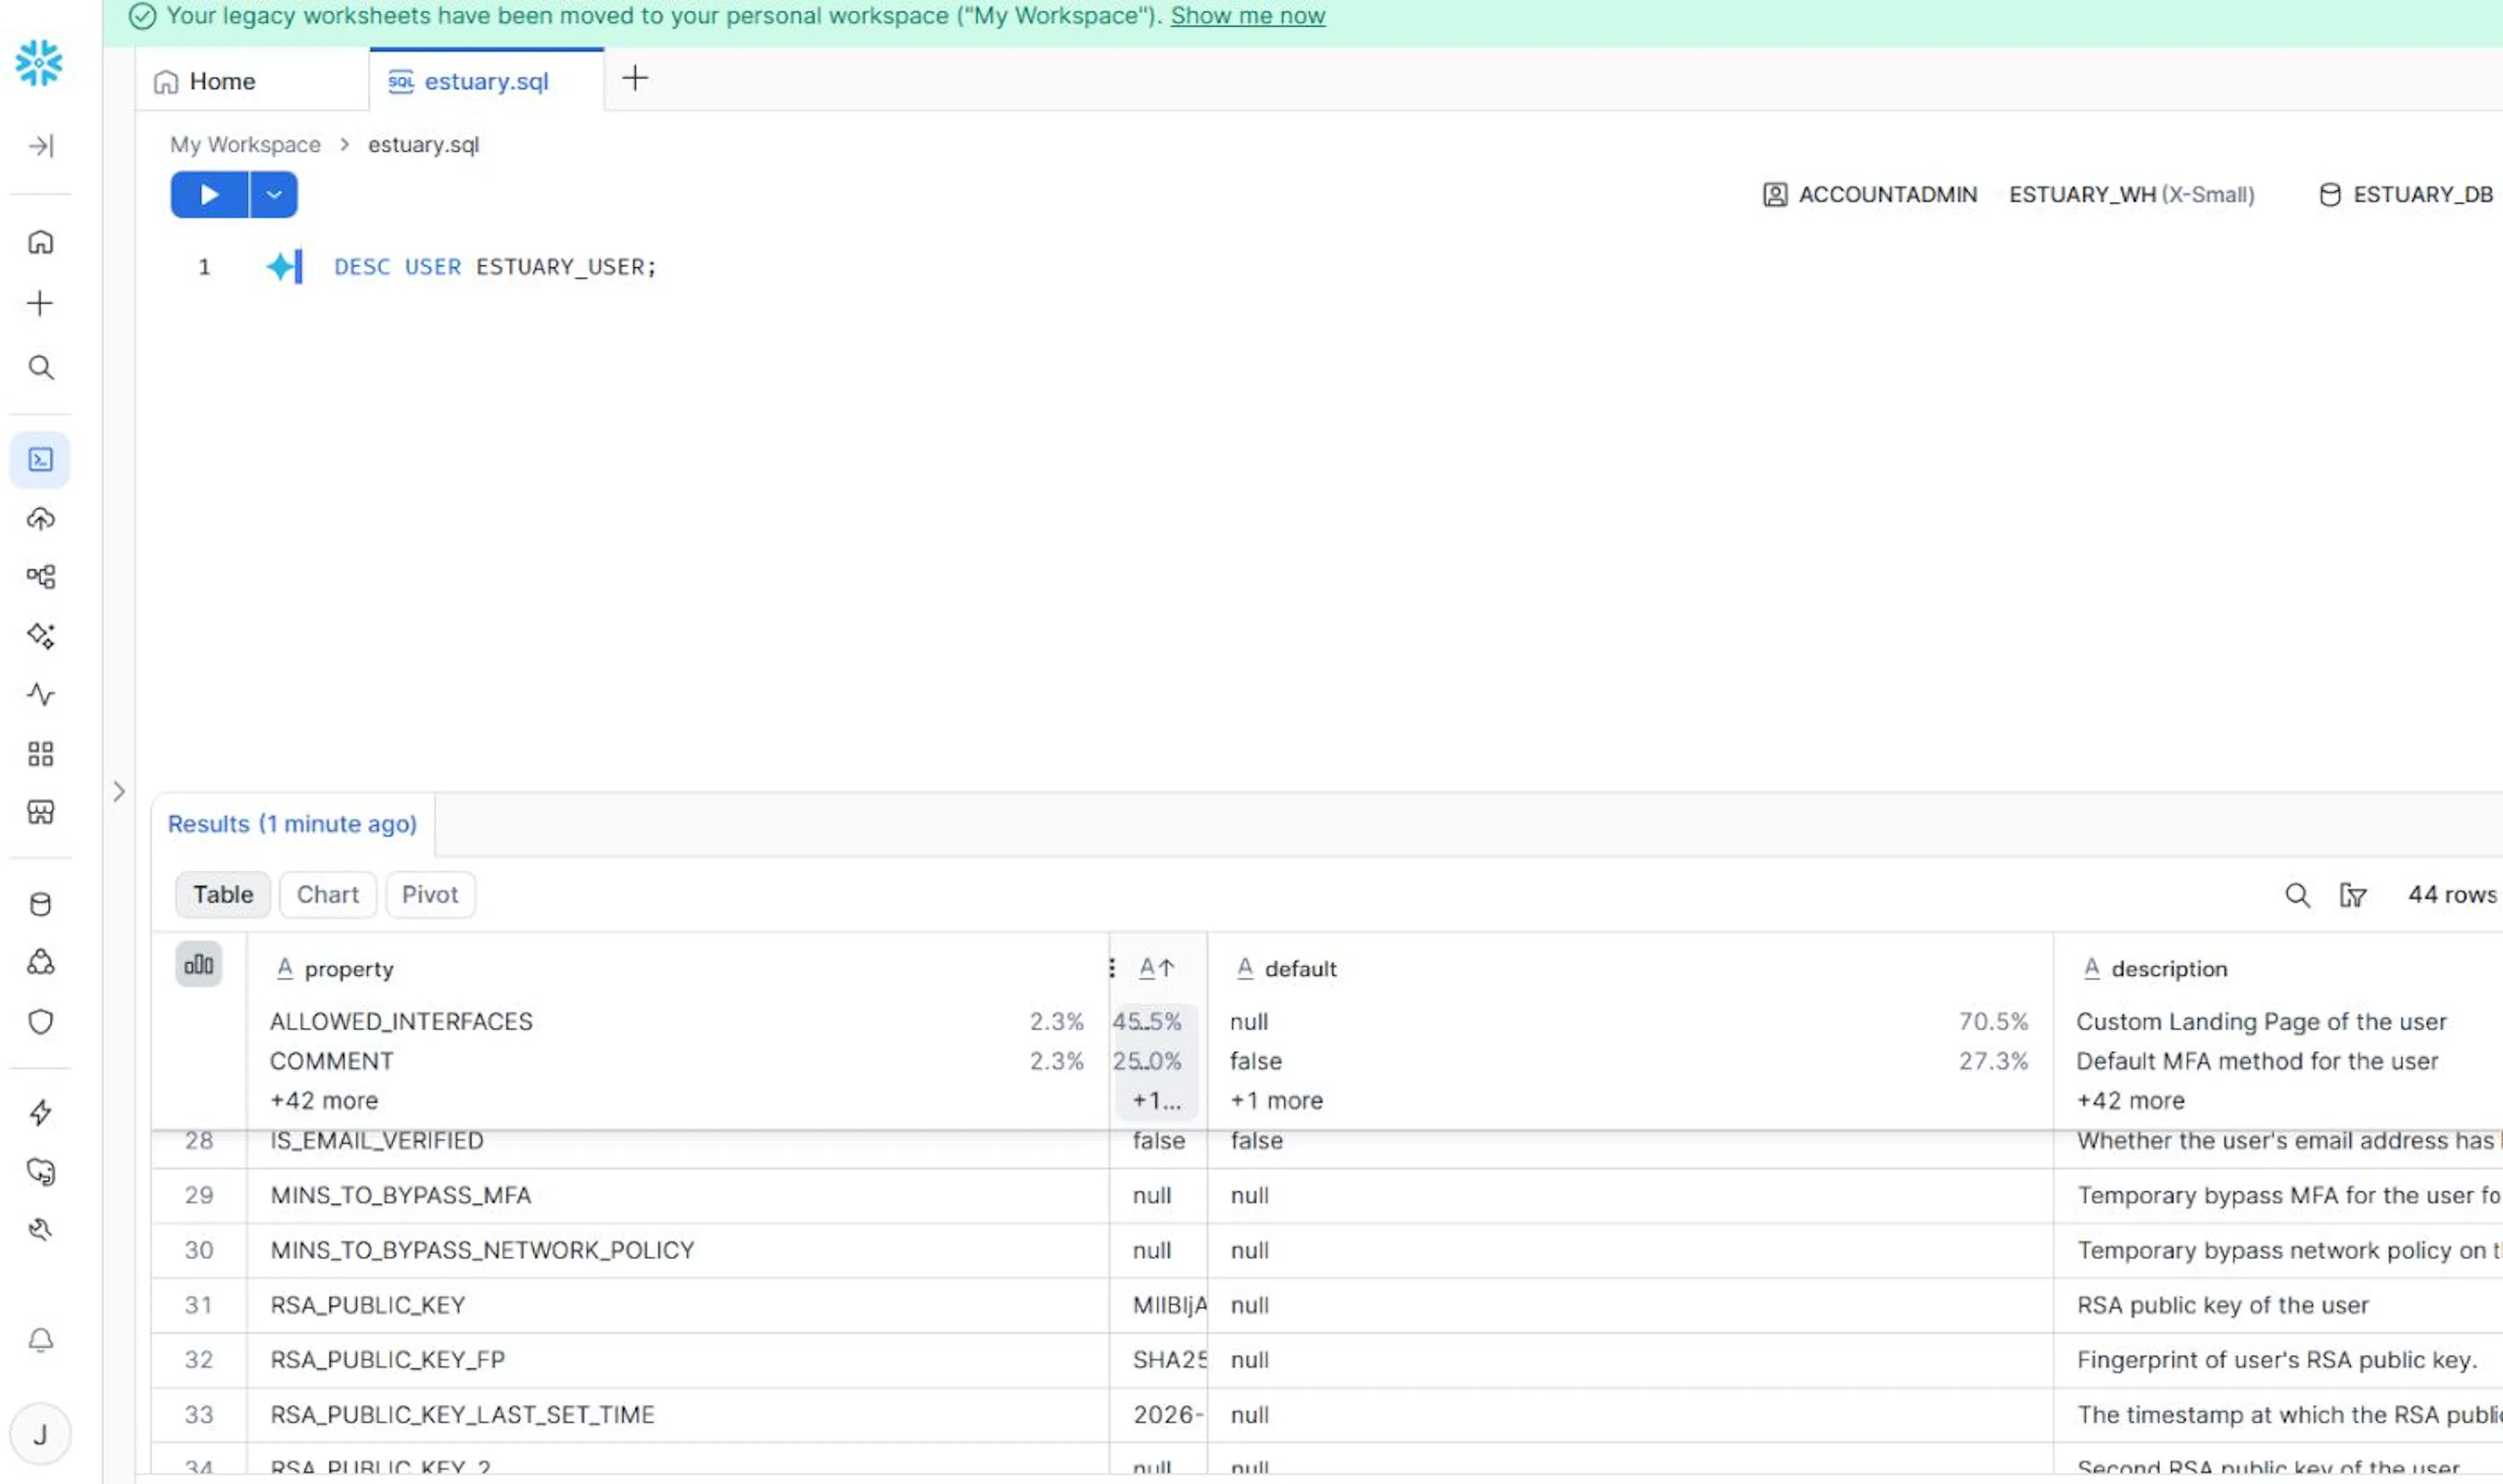Viewport: 2503px width, 1484px height.
Task: Click the lightning bolt icon in sidebar
Action: [40, 1112]
